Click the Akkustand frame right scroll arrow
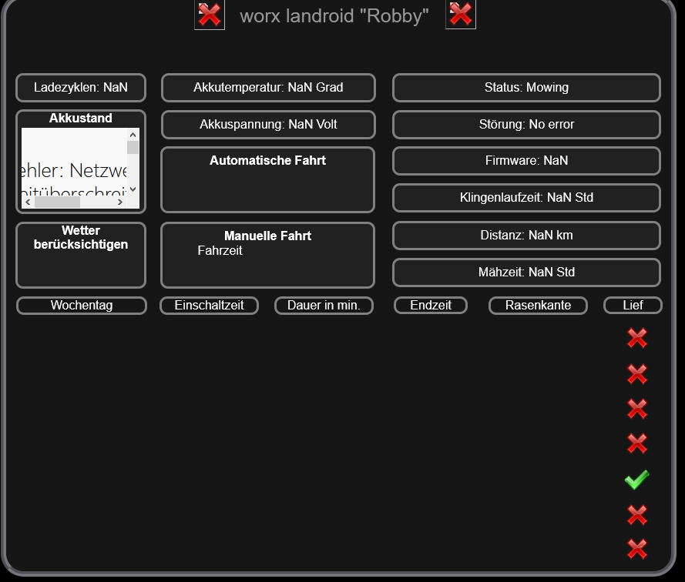Viewport: 685px width, 582px height. (x=120, y=202)
